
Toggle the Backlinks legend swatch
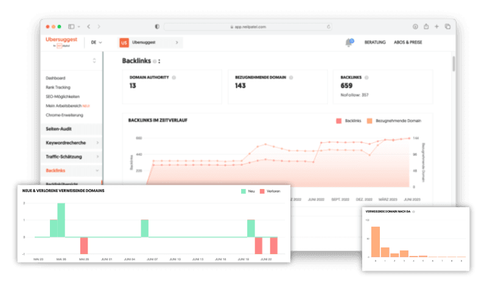point(338,121)
